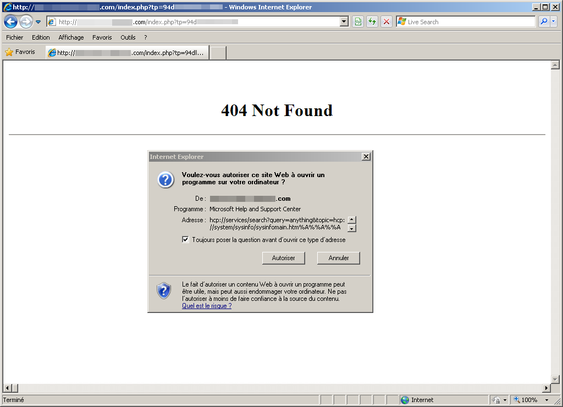The width and height of the screenshot is (563, 407).
Task: Click the Internet zone globe icon
Action: pyautogui.click(x=405, y=400)
